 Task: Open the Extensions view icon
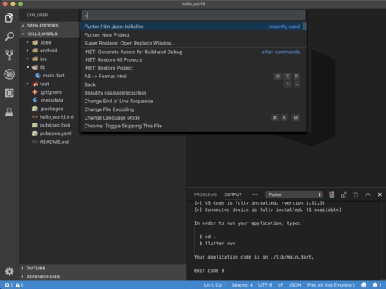click(9, 93)
